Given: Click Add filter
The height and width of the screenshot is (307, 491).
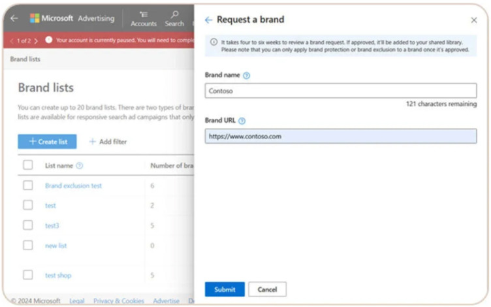Looking at the screenshot, I should point(108,142).
